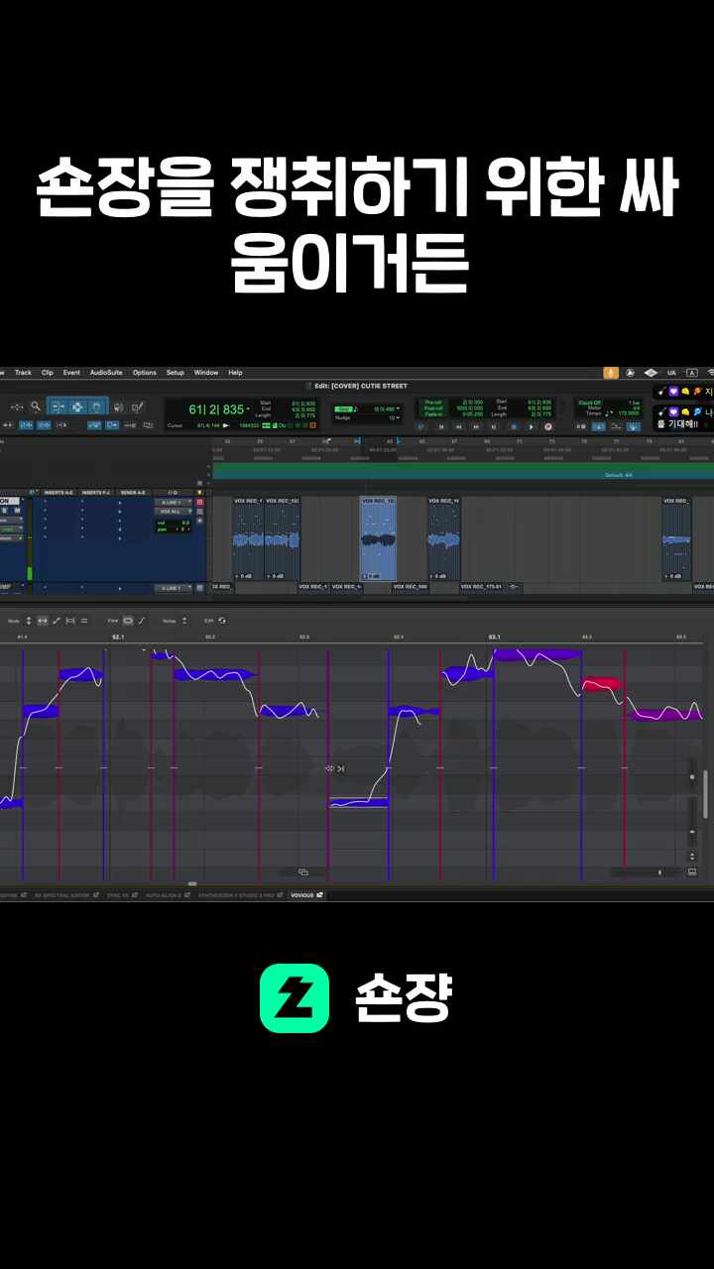This screenshot has width=714, height=1269.
Task: Select the slanted-line View icon in Vovious
Action: pyautogui.click(x=142, y=621)
